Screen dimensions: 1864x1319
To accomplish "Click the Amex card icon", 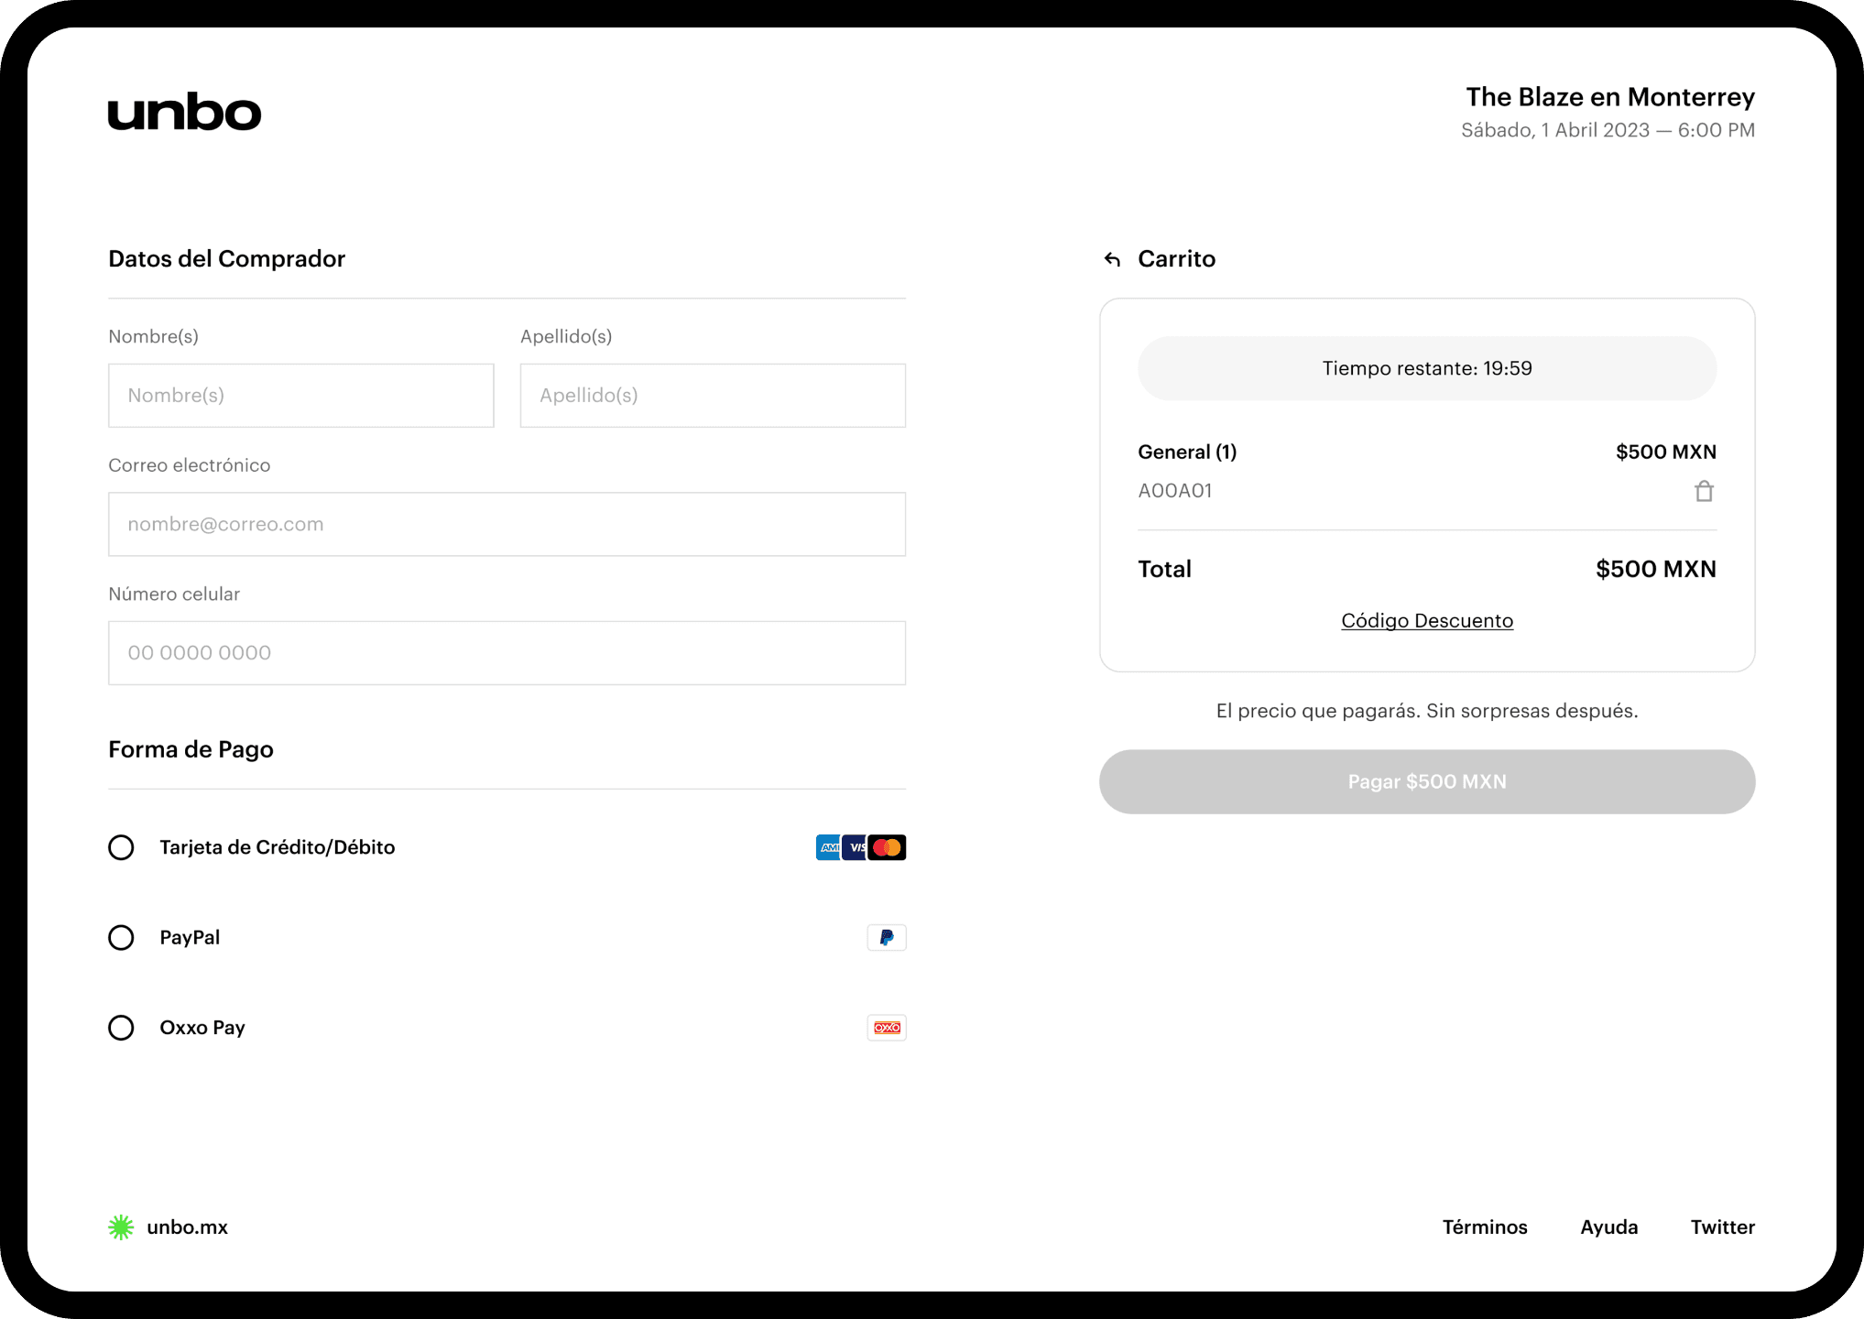I will click(x=829, y=847).
